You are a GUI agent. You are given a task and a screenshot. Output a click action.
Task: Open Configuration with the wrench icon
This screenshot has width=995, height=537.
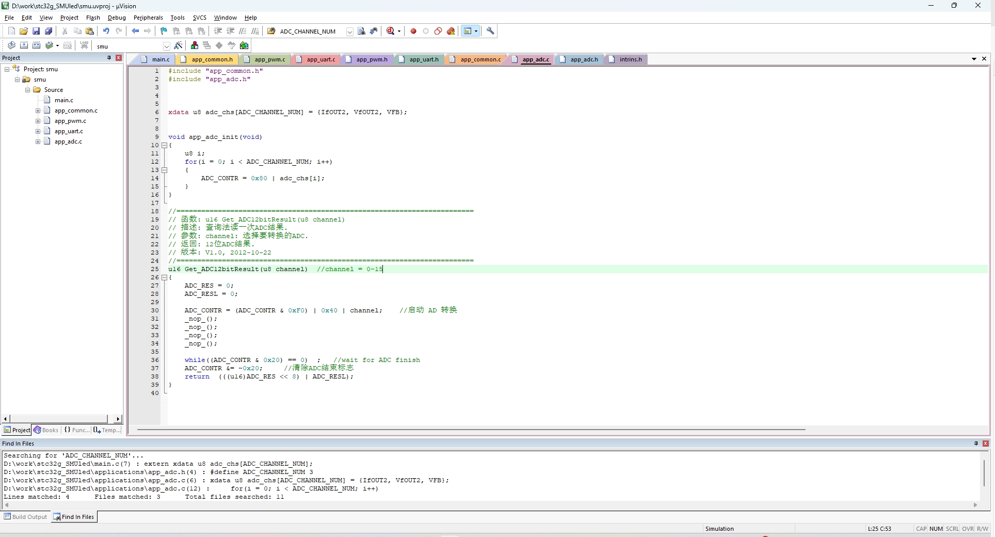(x=490, y=31)
